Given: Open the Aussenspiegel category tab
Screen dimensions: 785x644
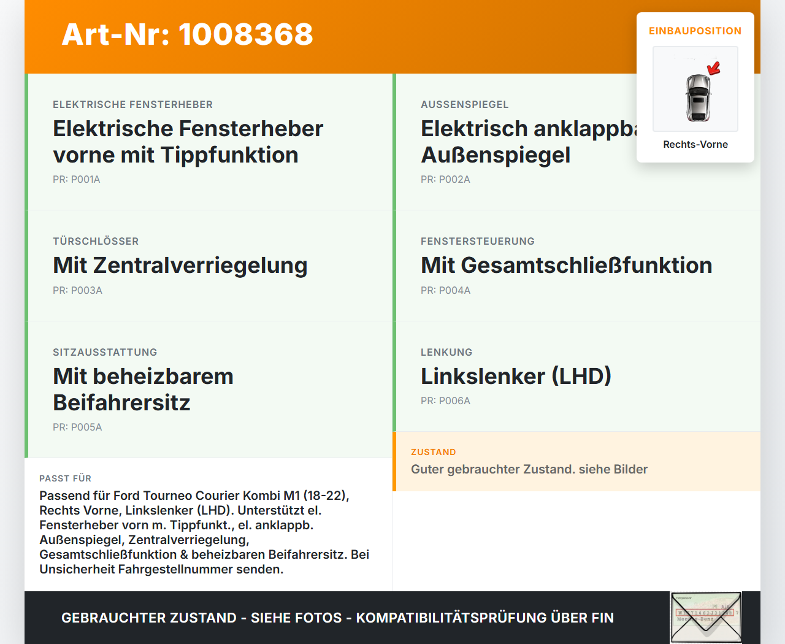Looking at the screenshot, I should (x=464, y=105).
